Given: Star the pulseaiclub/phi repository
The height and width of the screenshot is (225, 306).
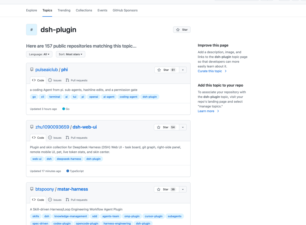Looking at the screenshot, I should coord(167,70).
